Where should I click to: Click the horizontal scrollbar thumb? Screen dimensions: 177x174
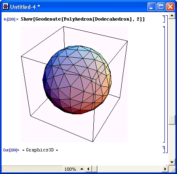95,169
